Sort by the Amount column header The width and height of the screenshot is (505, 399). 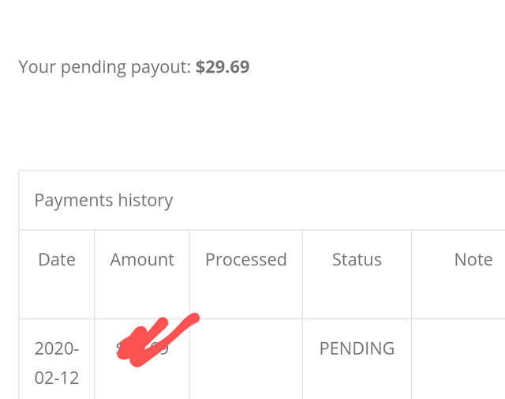(x=142, y=260)
